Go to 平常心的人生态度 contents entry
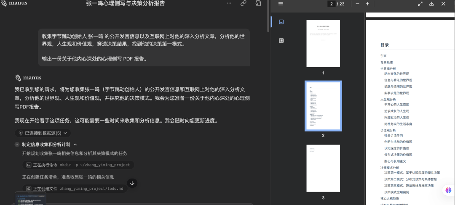Image resolution: width=455 pixels, height=205 pixels. pos(396,104)
